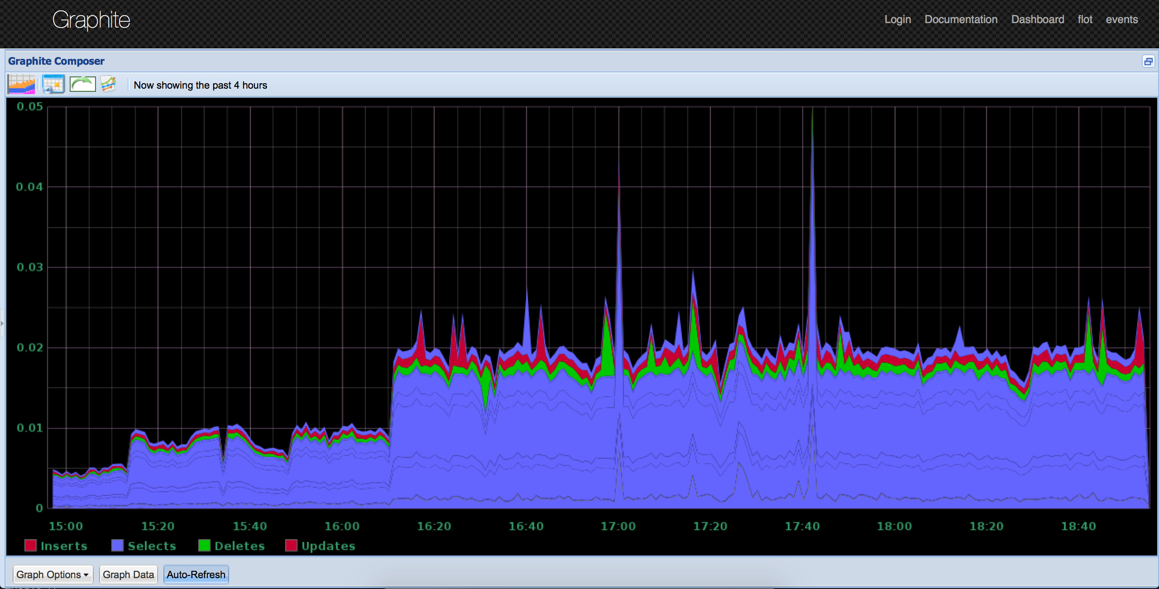Image resolution: width=1159 pixels, height=589 pixels.
Task: Open the flot navigation link
Action: pyautogui.click(x=1085, y=19)
